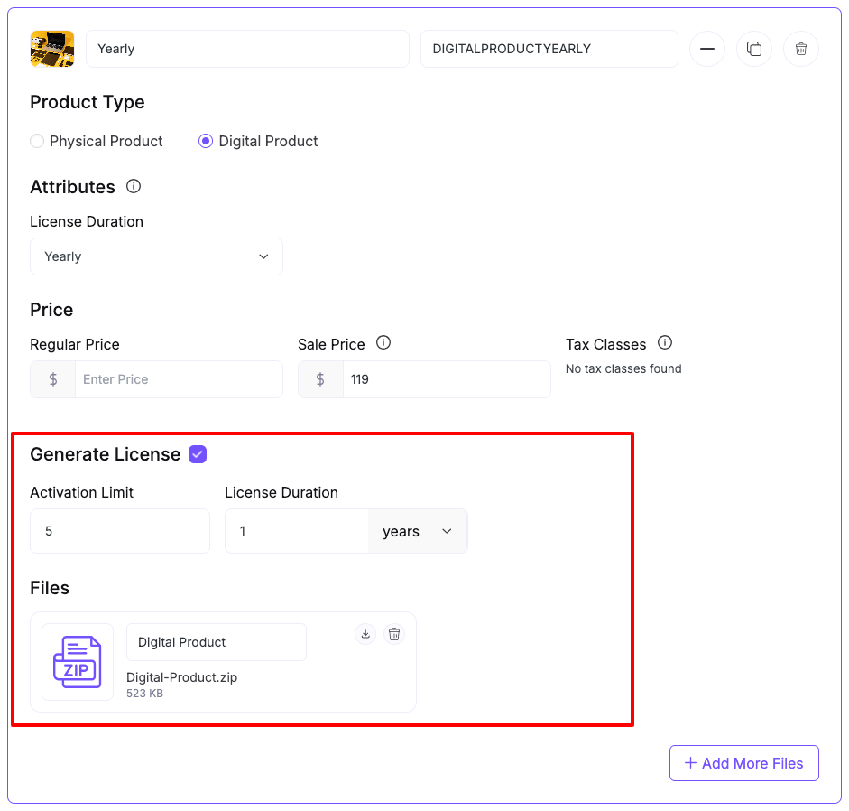
Task: Click the ZIP file icon
Action: [x=78, y=662]
